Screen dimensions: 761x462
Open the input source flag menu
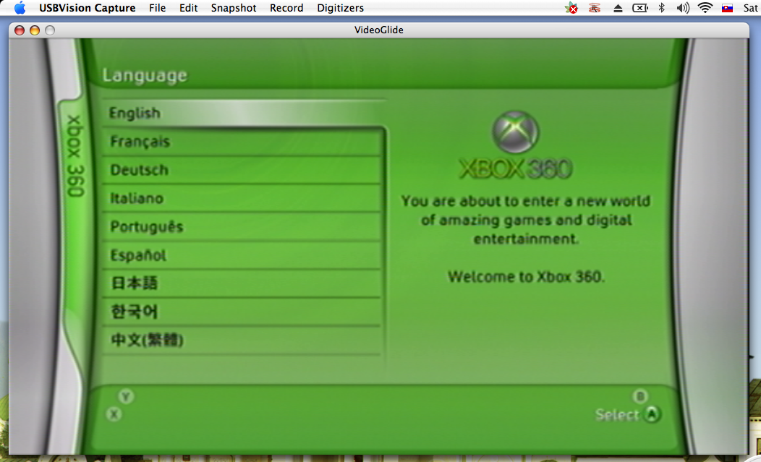point(727,8)
